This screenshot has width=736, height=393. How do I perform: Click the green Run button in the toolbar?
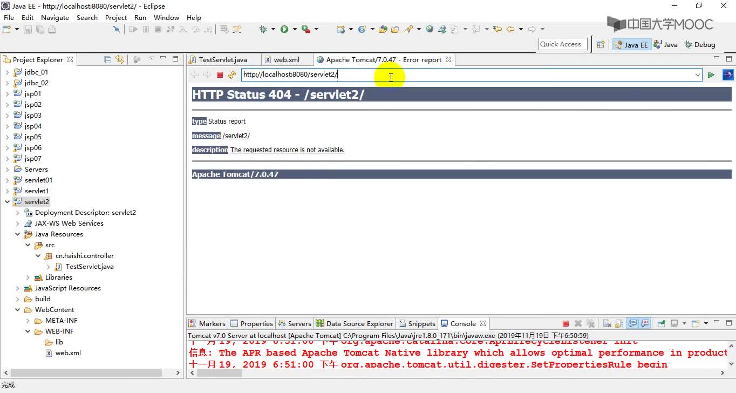tap(284, 29)
